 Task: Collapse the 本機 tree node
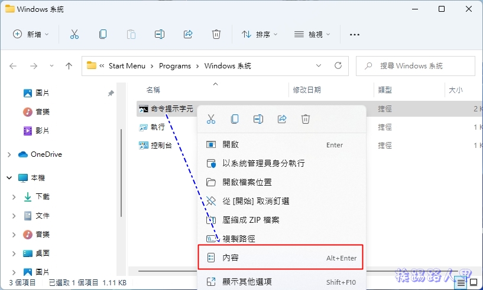pyautogui.click(x=9, y=178)
